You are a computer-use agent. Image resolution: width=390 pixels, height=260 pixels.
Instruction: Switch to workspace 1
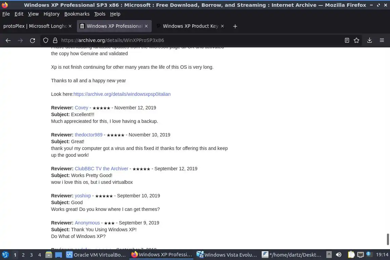pos(15,255)
